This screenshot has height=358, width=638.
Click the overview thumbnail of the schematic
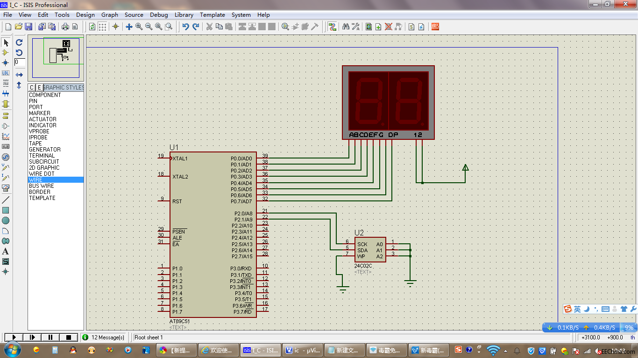tap(56, 58)
